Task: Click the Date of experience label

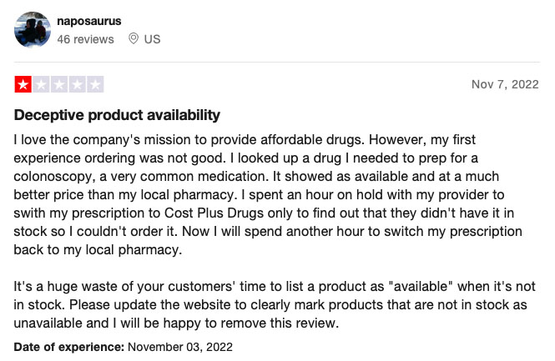Action: [69, 347]
